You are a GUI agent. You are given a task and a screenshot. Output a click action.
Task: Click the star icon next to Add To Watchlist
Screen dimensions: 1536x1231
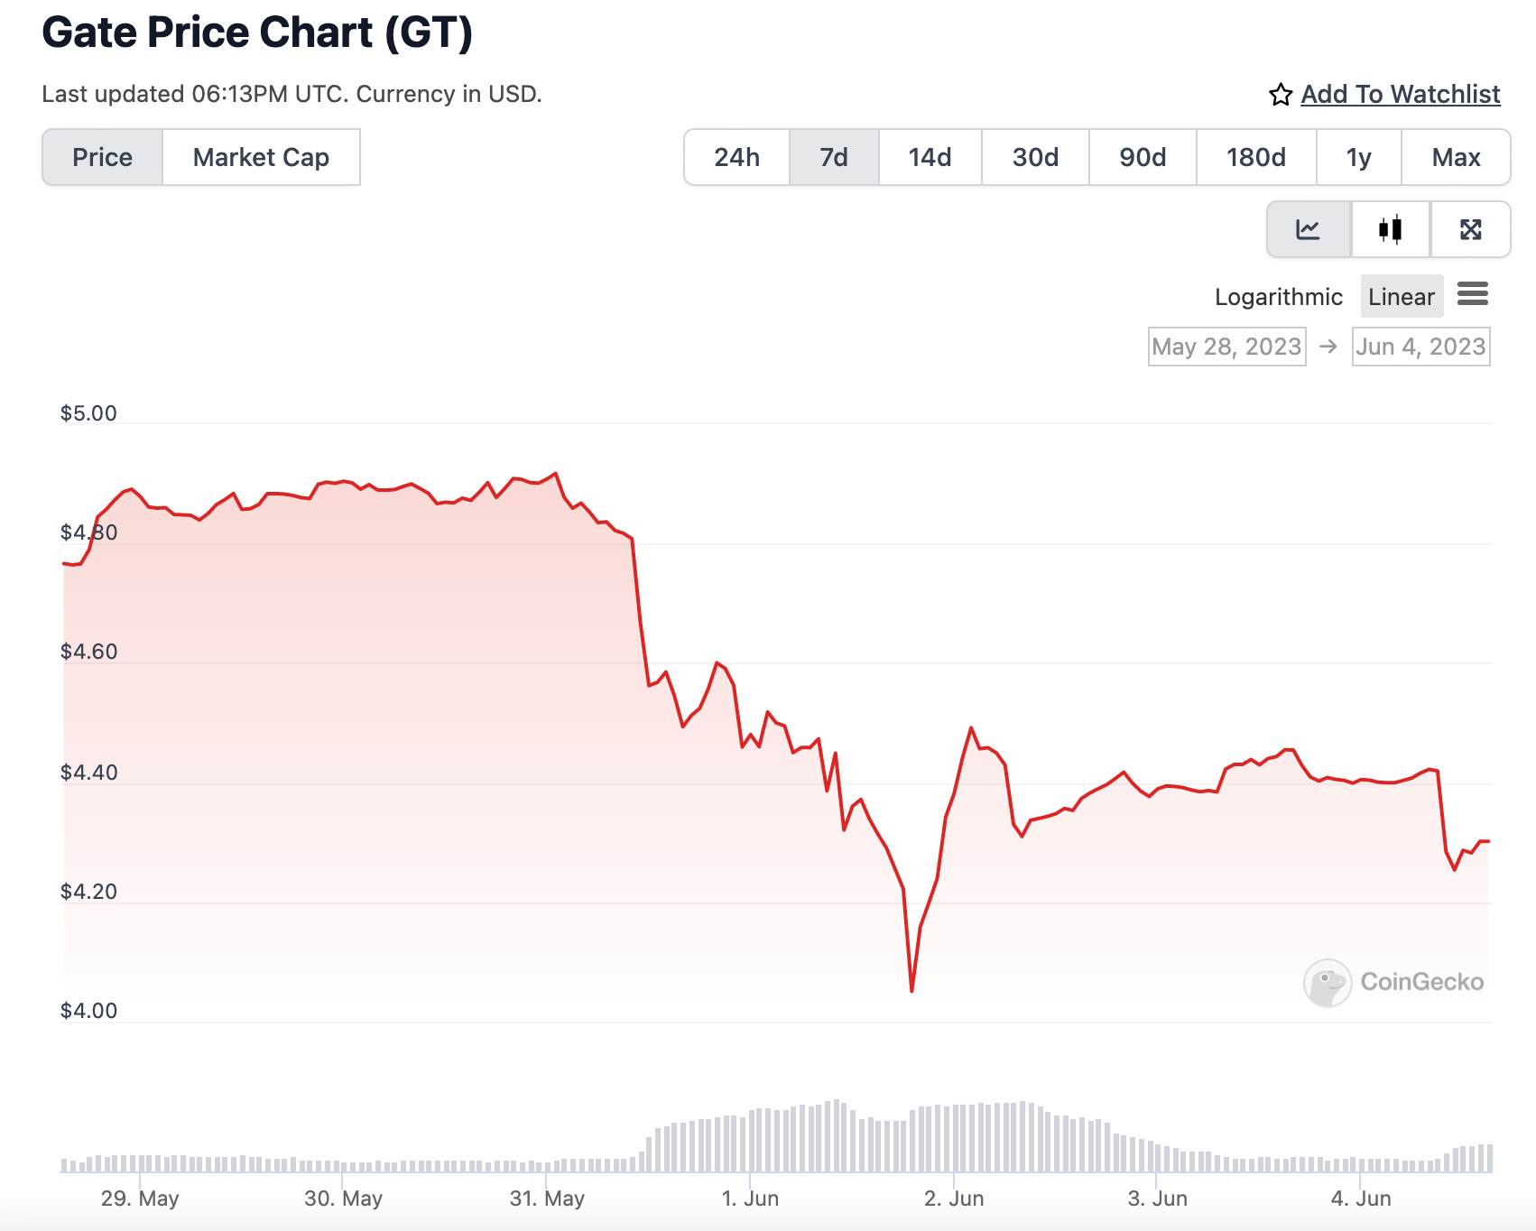click(1281, 94)
